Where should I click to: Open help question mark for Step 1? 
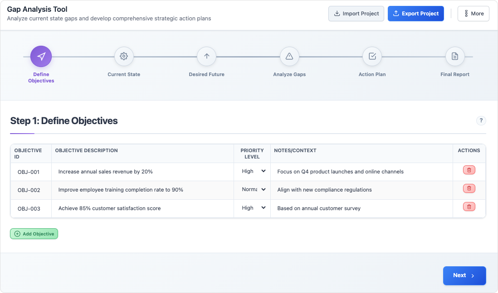481,120
